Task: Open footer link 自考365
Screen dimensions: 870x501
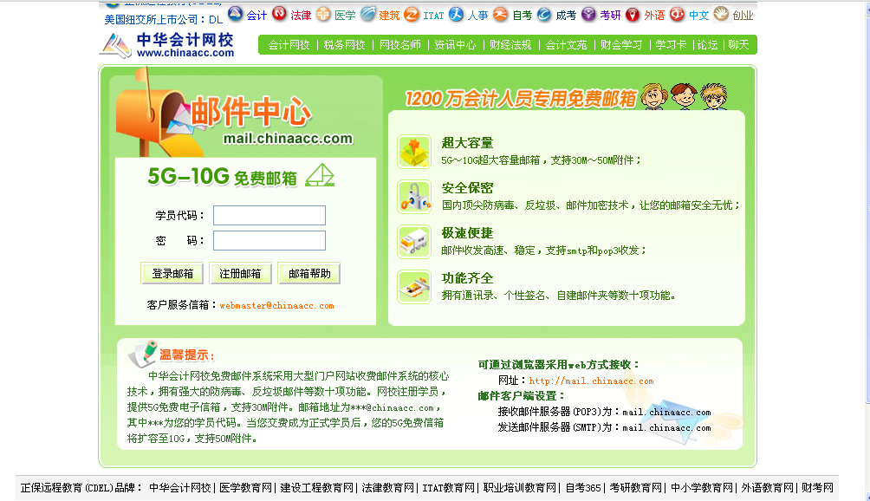Action: click(583, 488)
